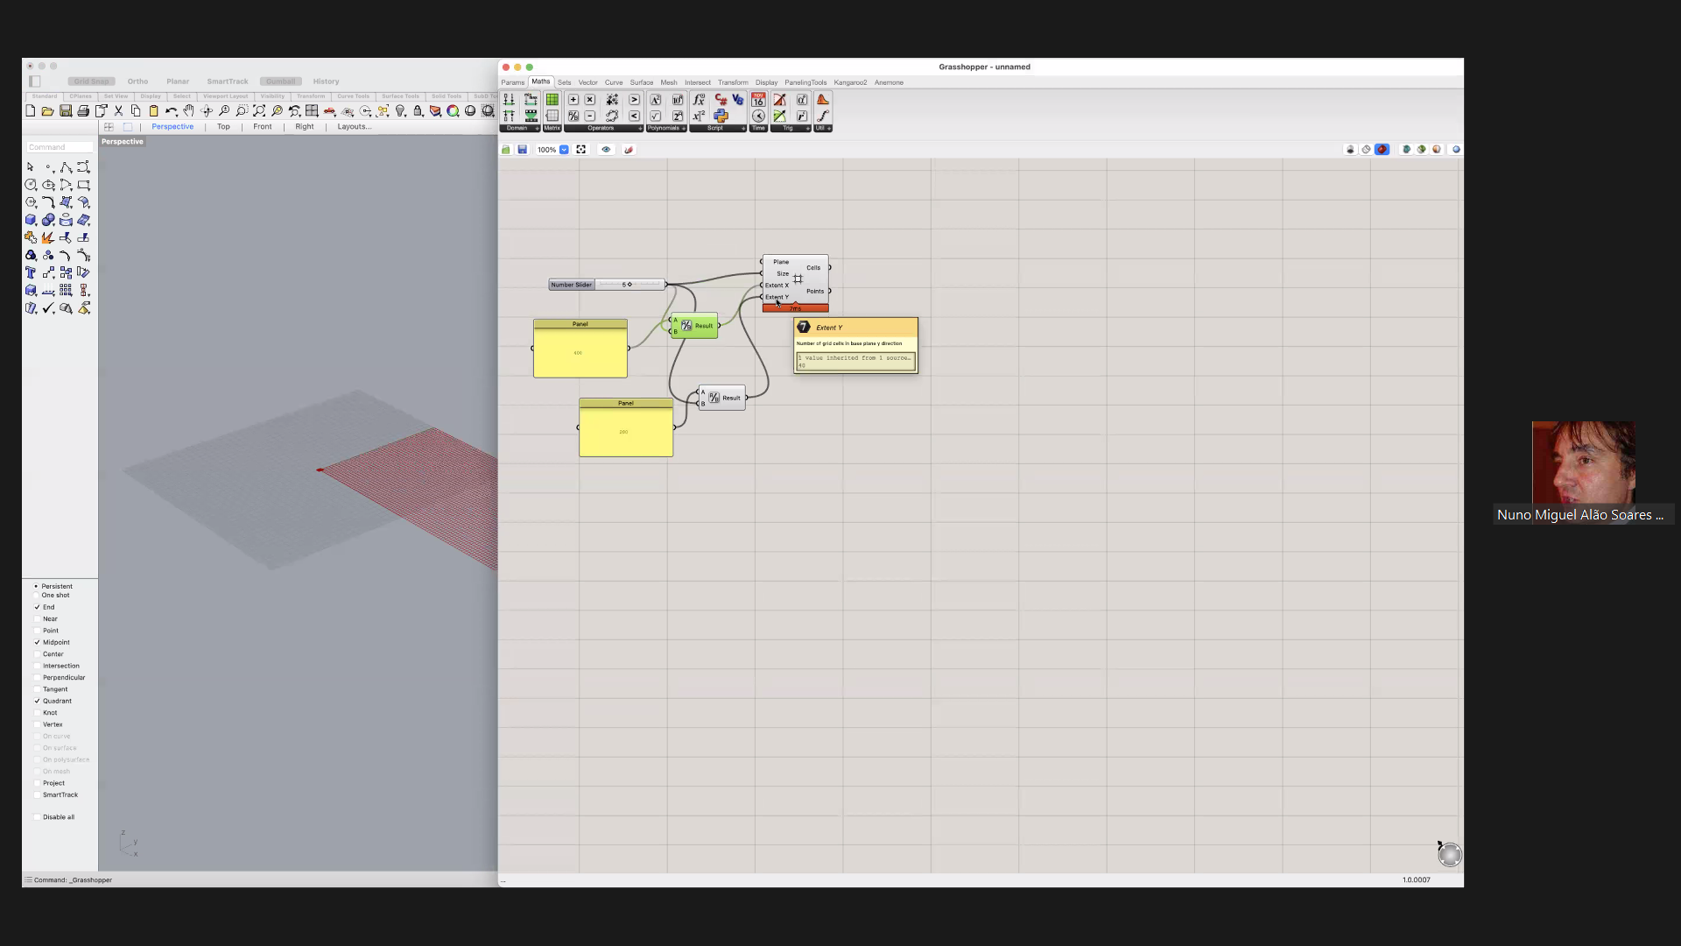This screenshot has height=946, width=1681.
Task: Expand the Operators group in Grasshopper ribbon
Action: tap(640, 129)
